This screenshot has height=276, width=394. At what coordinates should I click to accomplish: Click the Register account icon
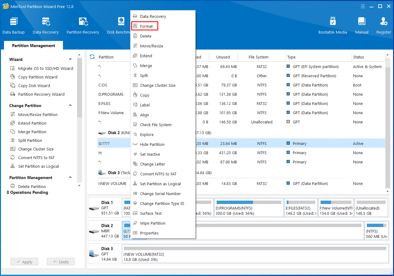[384, 25]
